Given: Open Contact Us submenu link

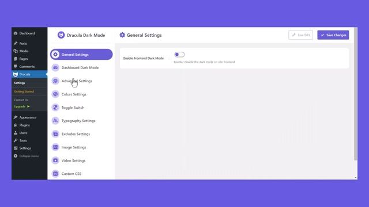Looking at the screenshot, I should (x=21, y=100).
